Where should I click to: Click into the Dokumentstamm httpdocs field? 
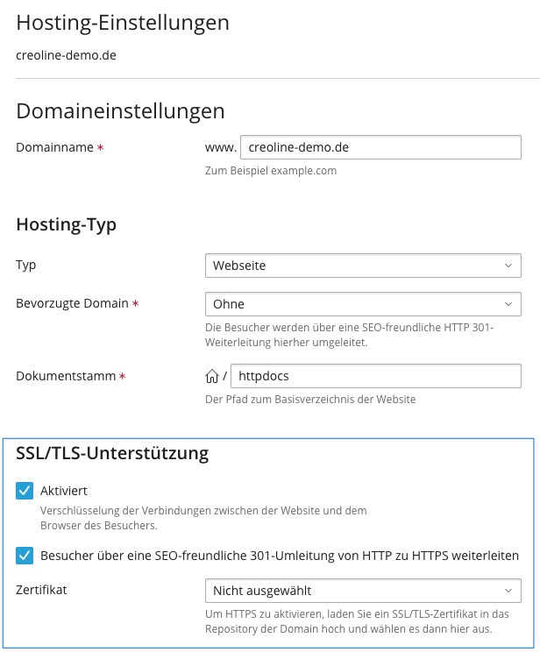pyautogui.click(x=376, y=376)
